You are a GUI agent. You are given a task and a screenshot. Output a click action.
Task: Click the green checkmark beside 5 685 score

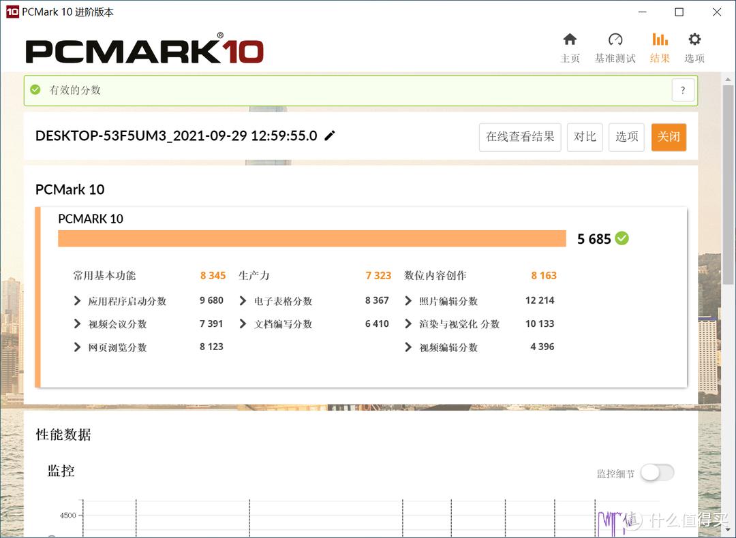(x=620, y=238)
